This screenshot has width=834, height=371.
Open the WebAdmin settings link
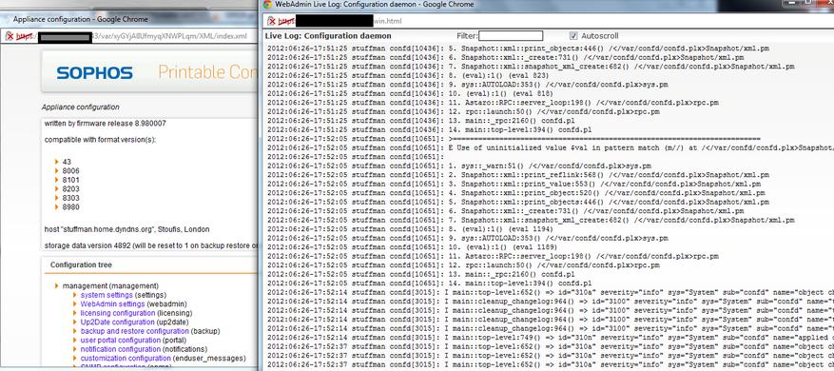[x=112, y=303]
